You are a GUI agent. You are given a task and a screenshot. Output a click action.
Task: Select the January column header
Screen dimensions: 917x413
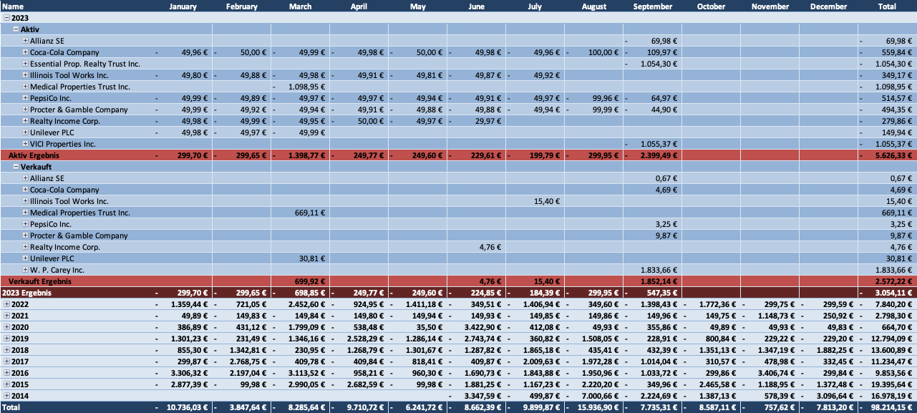[x=183, y=6]
